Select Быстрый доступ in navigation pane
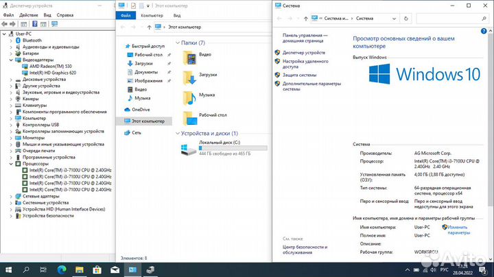494x277 pixels. [148, 46]
